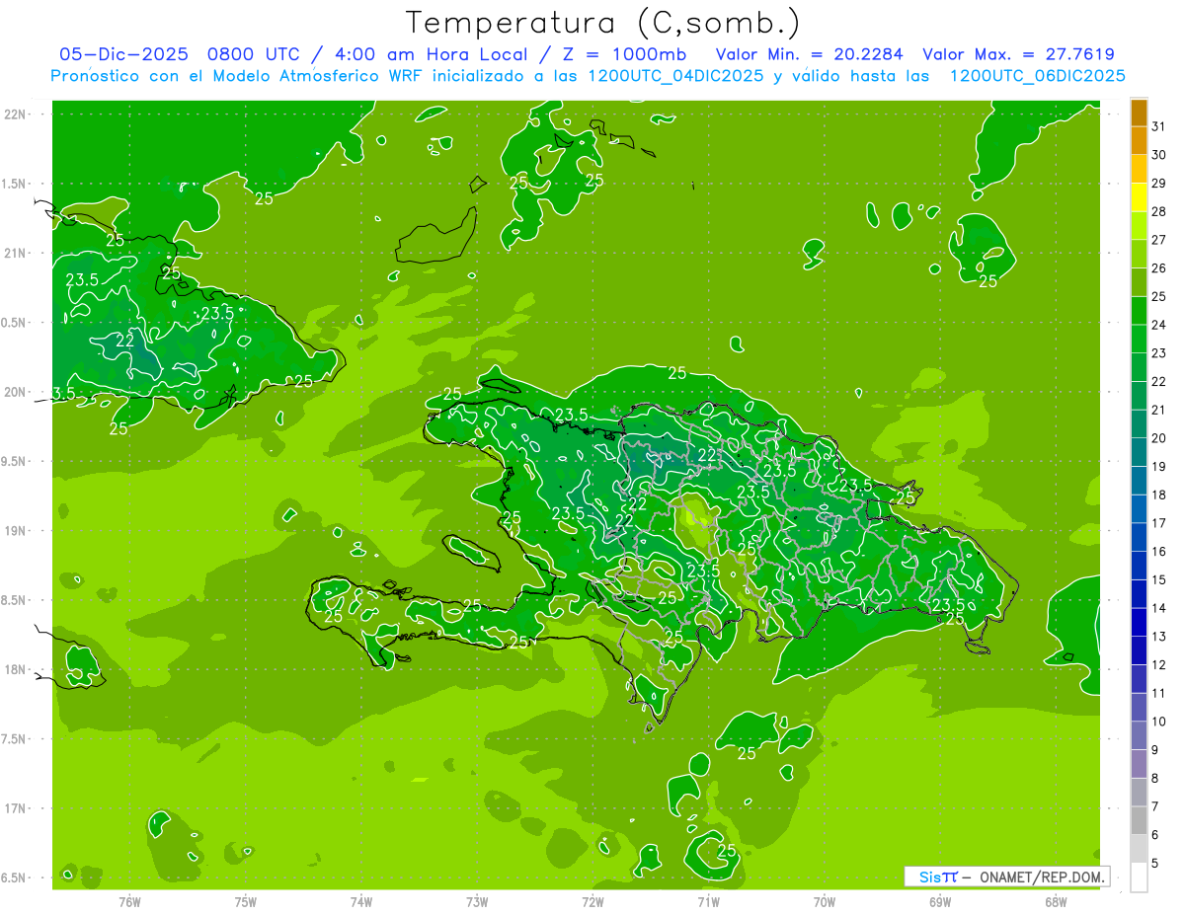Viewport: 1185px width, 915px height.
Task: Click the legend value '12'
Action: [x=1159, y=665]
